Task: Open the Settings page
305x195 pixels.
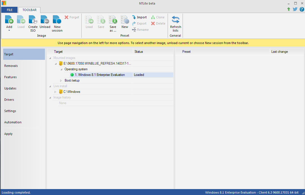Action: (x=24, y=111)
